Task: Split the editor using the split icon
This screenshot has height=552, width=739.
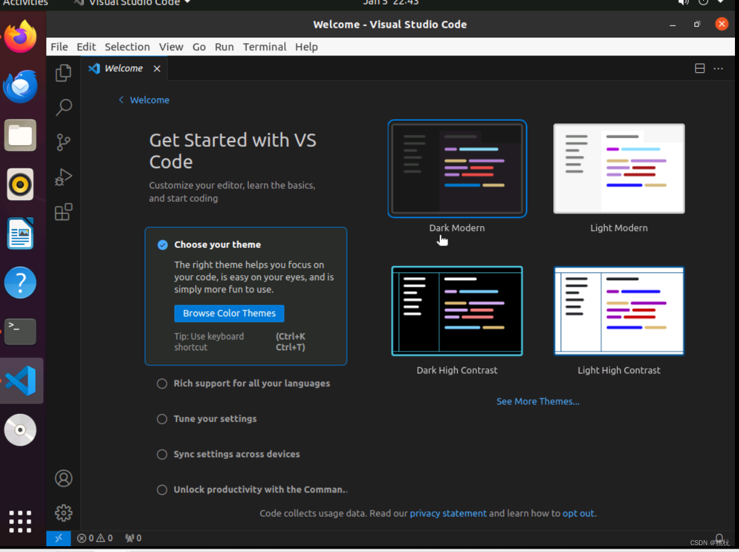Action: click(x=699, y=68)
